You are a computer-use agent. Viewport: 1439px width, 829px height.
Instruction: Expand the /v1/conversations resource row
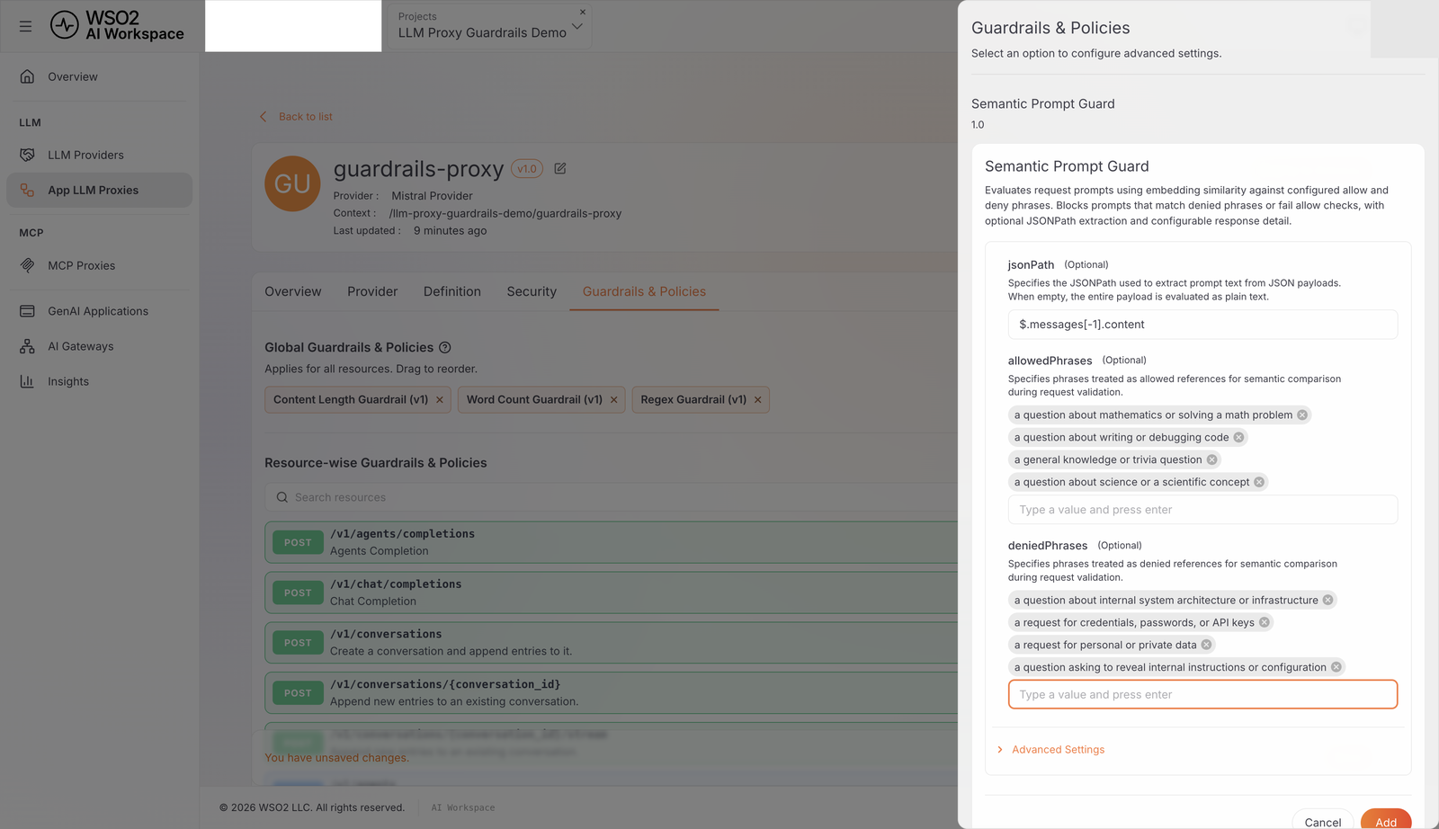(612, 643)
